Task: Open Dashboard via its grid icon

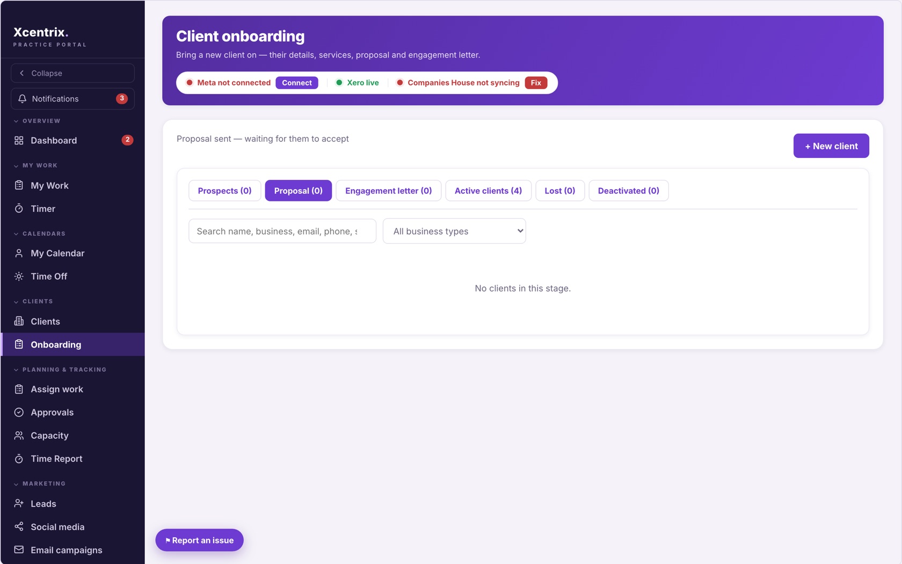Action: pos(19,140)
